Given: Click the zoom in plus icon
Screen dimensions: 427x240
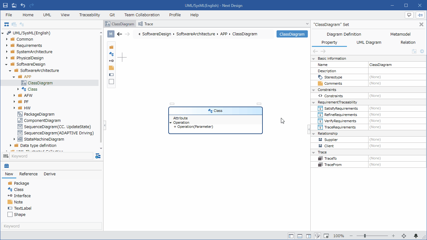Looking at the screenshot, I should (x=393, y=236).
